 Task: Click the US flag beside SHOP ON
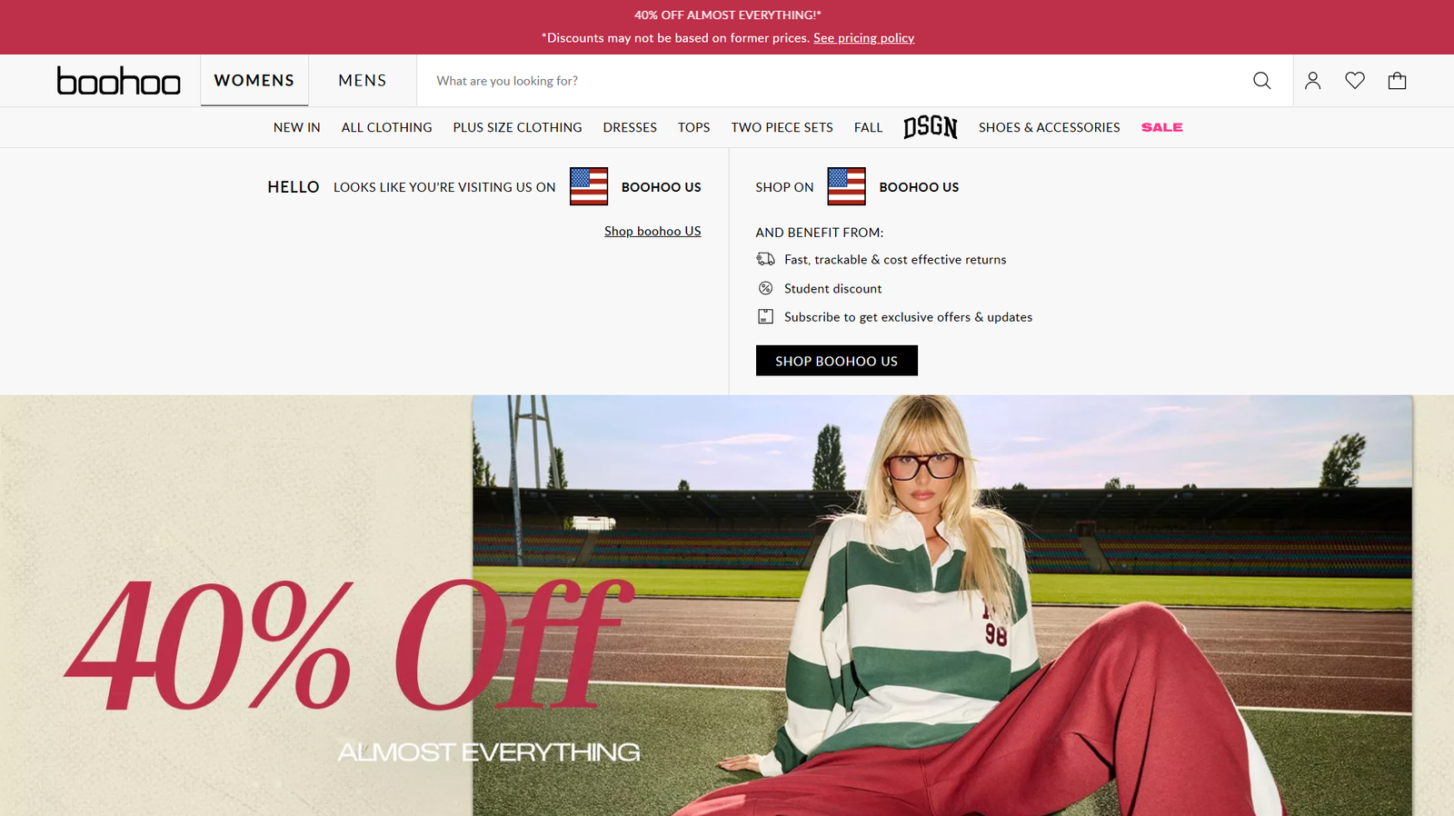coord(846,186)
